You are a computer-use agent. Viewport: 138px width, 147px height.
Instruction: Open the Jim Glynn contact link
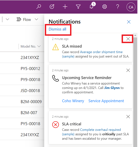tap(112, 88)
